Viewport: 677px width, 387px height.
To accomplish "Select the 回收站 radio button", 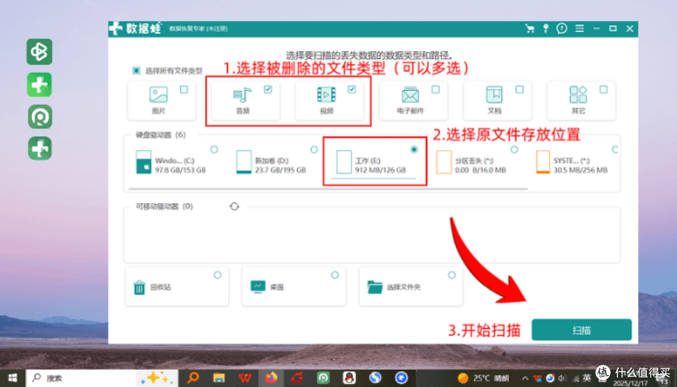I will (x=218, y=275).
